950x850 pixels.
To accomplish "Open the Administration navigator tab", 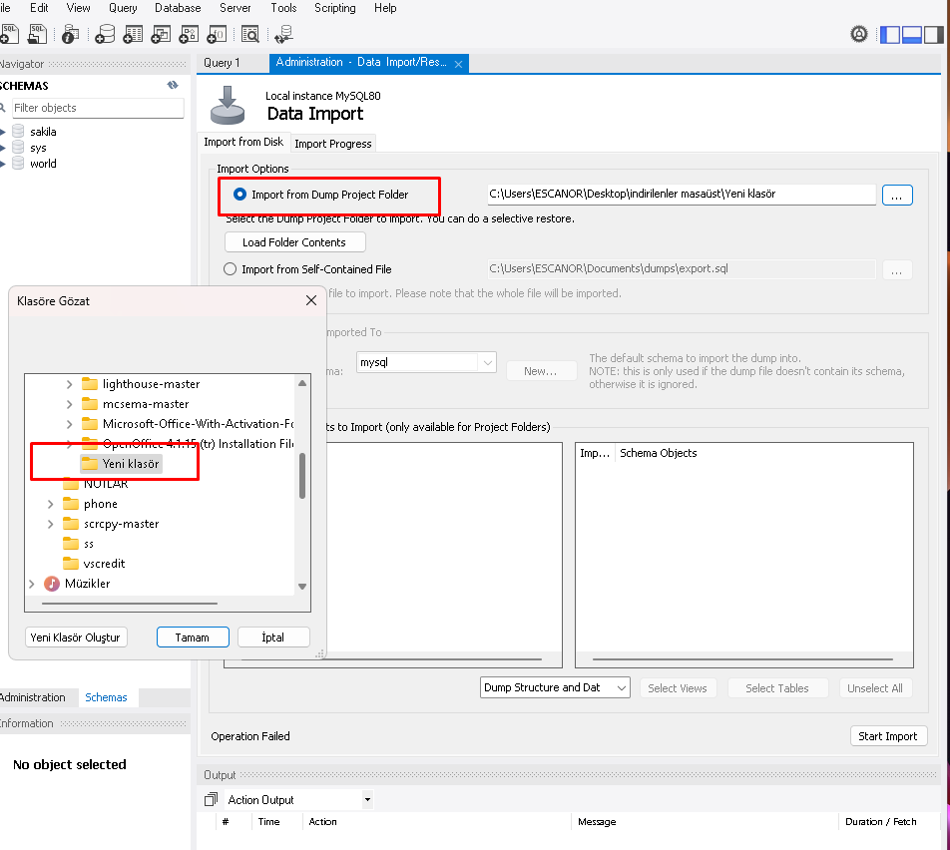I will tap(33, 697).
